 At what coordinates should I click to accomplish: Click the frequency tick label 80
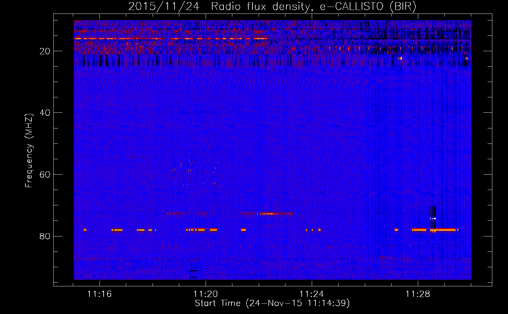point(45,236)
